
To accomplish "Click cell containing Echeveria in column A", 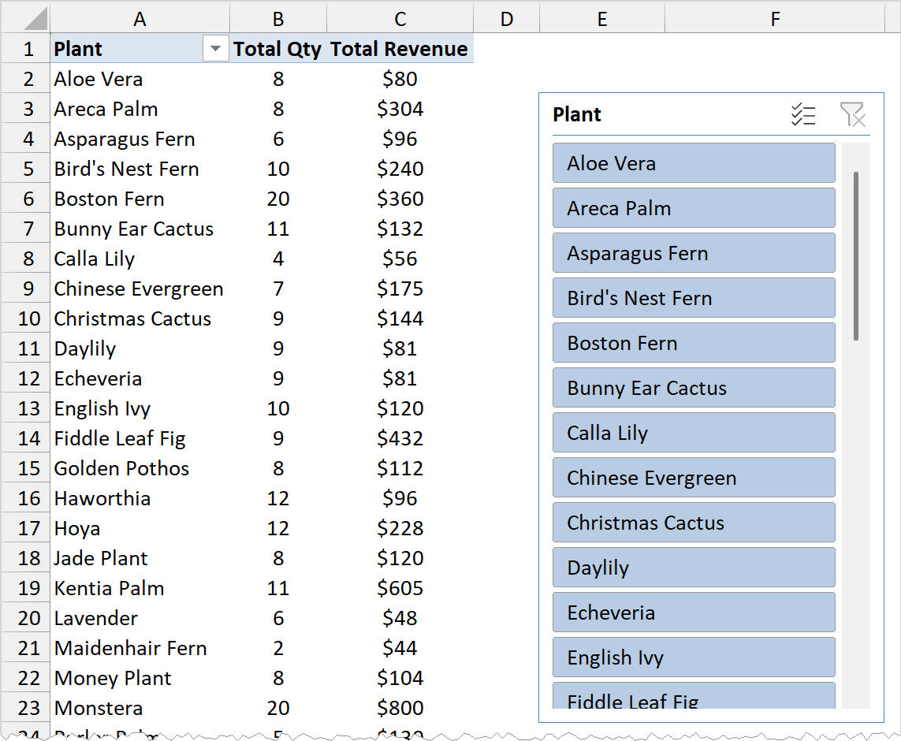I will pyautogui.click(x=140, y=378).
